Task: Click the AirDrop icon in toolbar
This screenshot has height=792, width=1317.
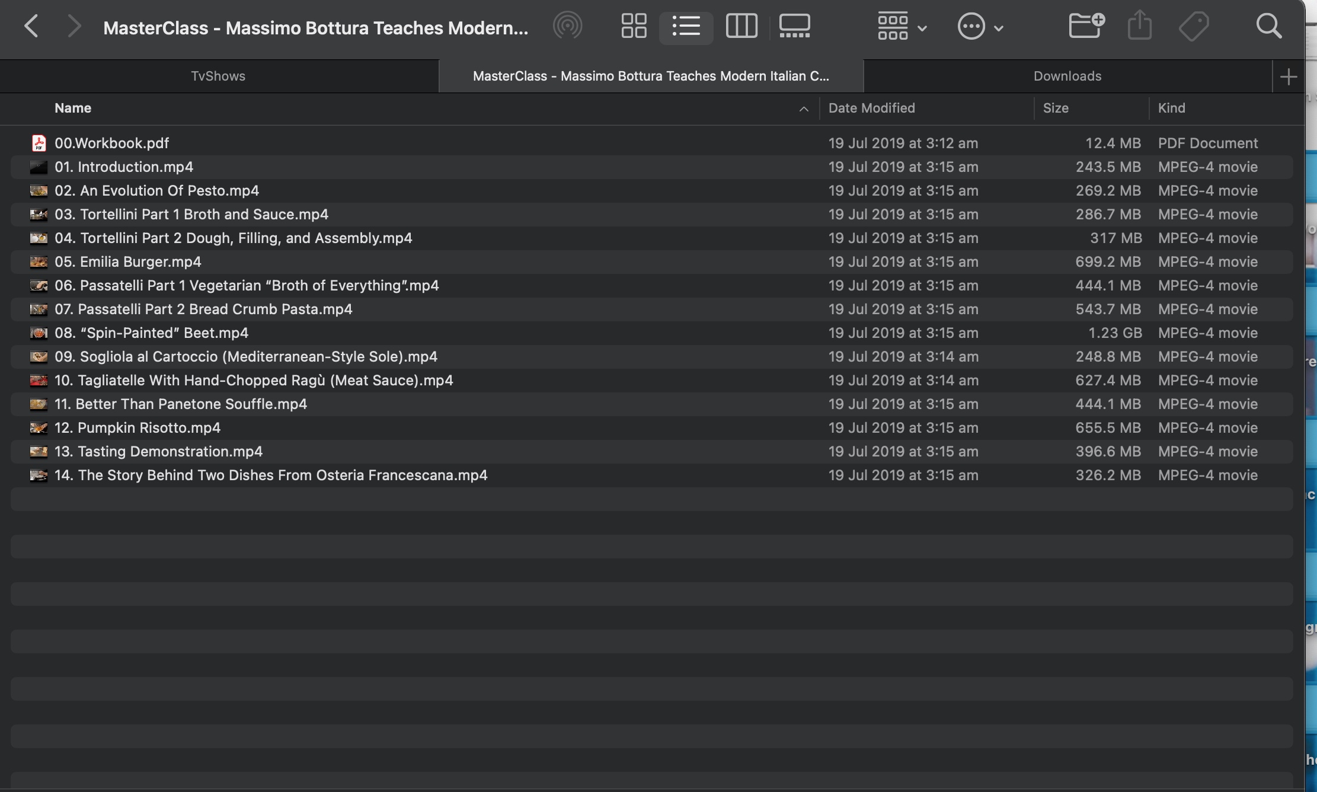Action: point(567,26)
